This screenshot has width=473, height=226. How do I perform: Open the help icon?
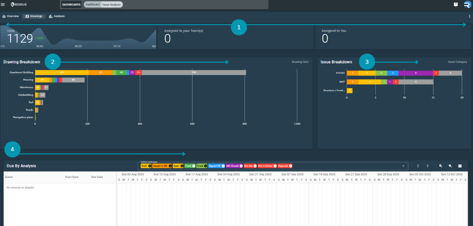(456, 4)
